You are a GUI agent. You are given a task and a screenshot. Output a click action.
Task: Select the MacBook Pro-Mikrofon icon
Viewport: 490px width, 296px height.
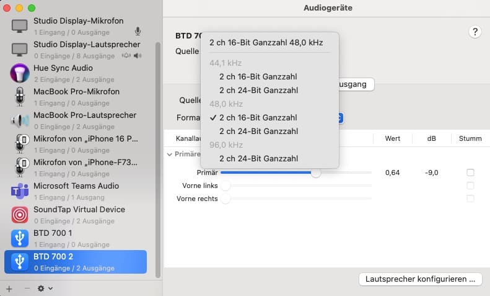pos(20,97)
